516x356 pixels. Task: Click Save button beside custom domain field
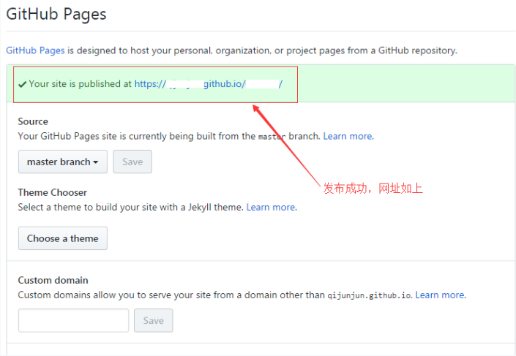tap(154, 320)
